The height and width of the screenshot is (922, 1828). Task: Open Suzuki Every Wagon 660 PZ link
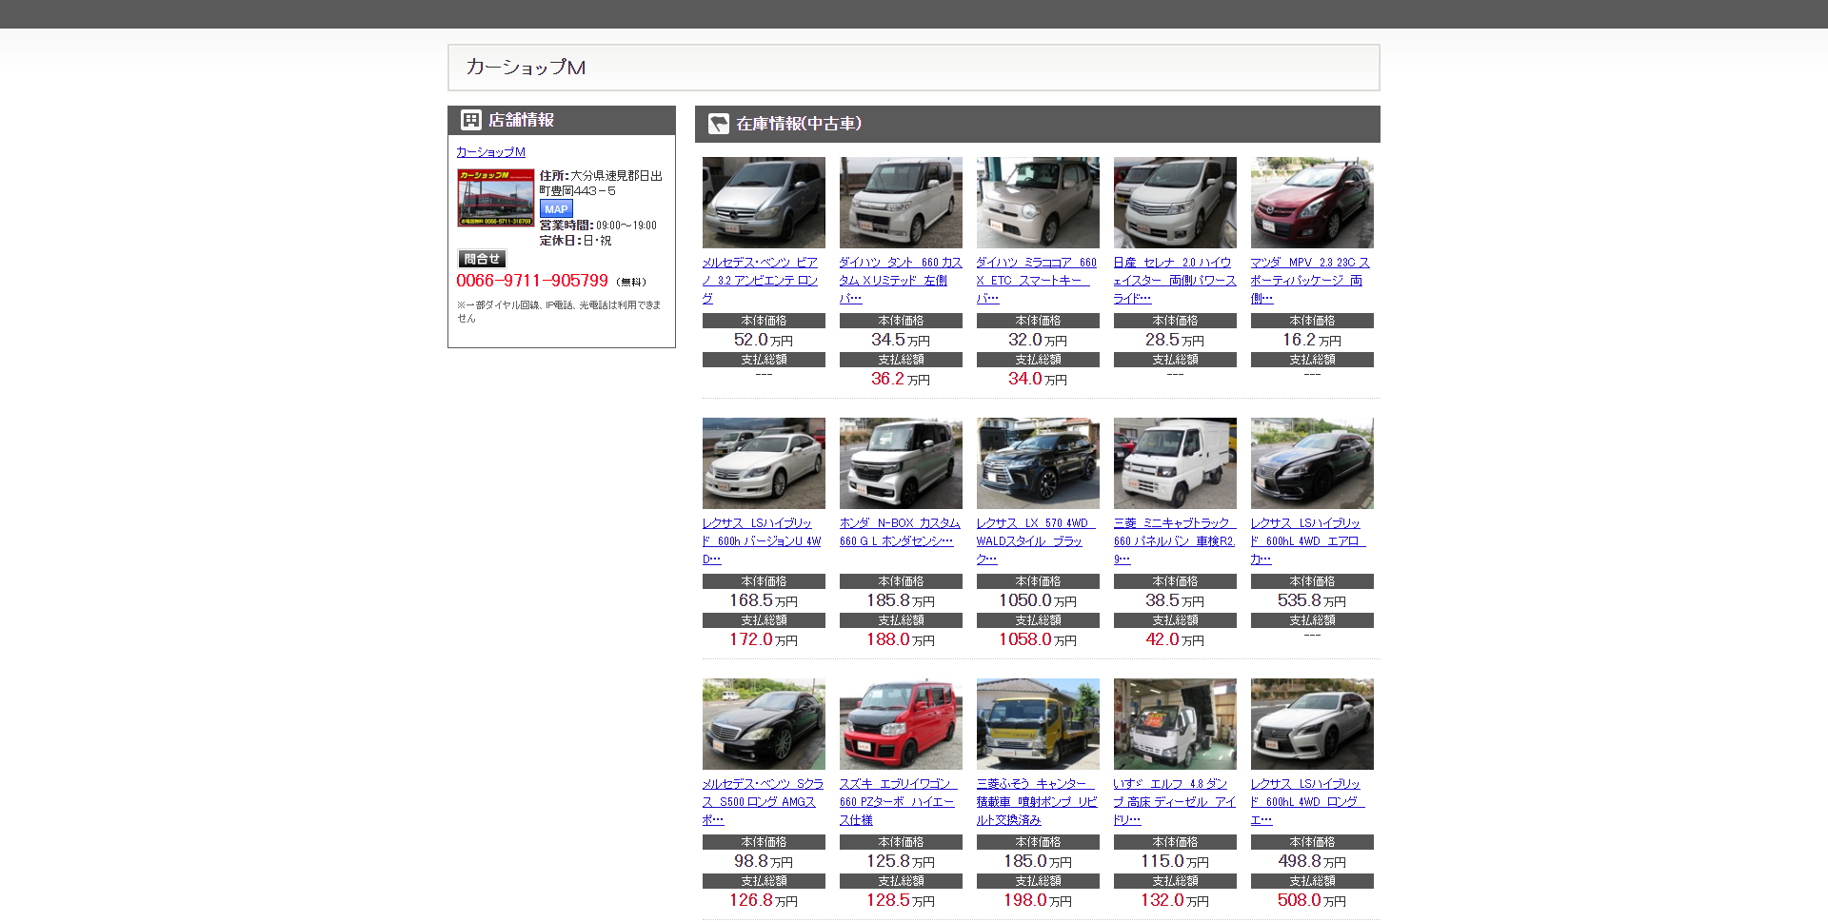click(899, 801)
